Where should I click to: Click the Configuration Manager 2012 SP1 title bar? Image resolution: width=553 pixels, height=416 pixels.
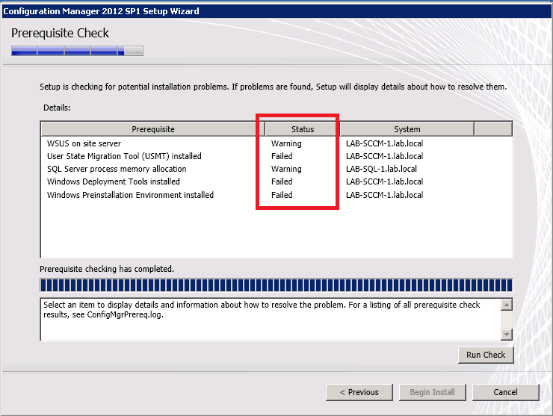click(276, 11)
